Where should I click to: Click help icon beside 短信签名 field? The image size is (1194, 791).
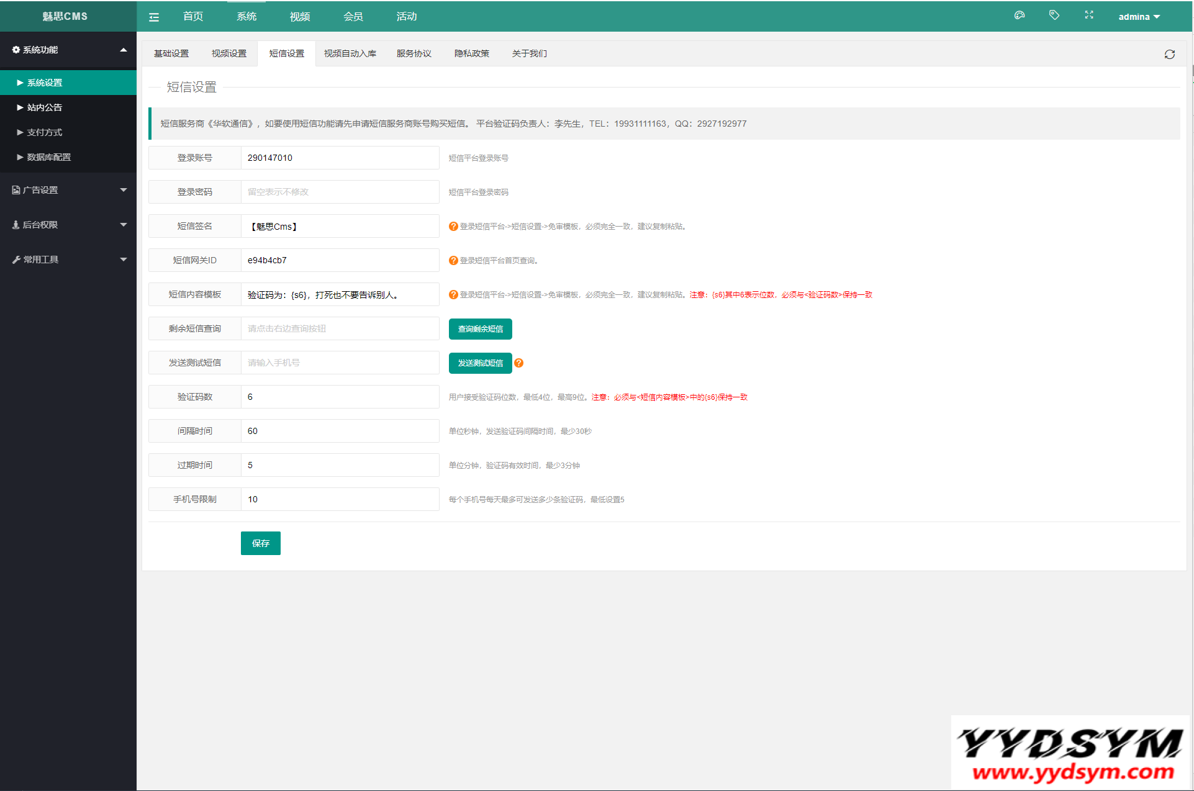coord(453,227)
